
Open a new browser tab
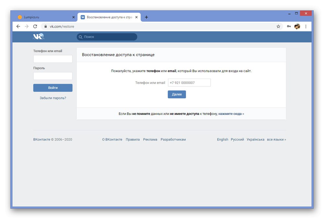coord(146,17)
